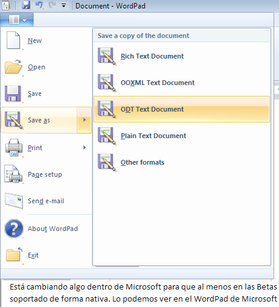Select the Save as menu entry
The height and width of the screenshot is (307, 279).
(39, 120)
